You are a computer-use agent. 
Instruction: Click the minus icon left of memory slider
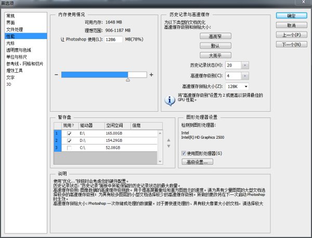tap(56, 75)
